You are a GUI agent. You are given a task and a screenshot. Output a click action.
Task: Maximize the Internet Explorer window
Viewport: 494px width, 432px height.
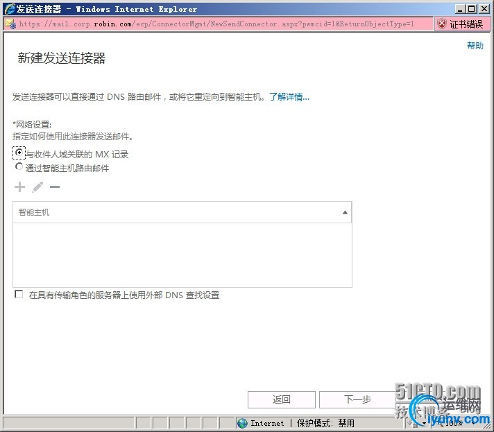pos(471,9)
